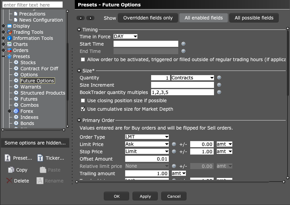The image size is (290, 205).
Task: Click the Apply button
Action: pyautogui.click(x=145, y=196)
